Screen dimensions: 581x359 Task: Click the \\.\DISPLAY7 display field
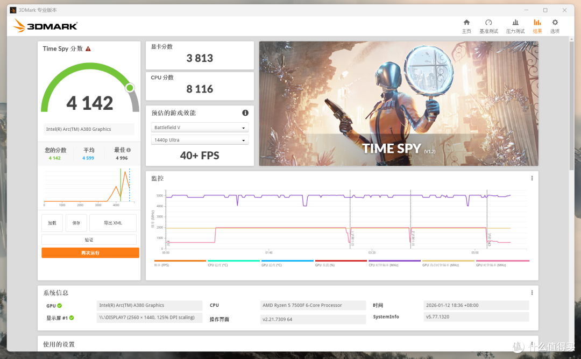[150, 318]
